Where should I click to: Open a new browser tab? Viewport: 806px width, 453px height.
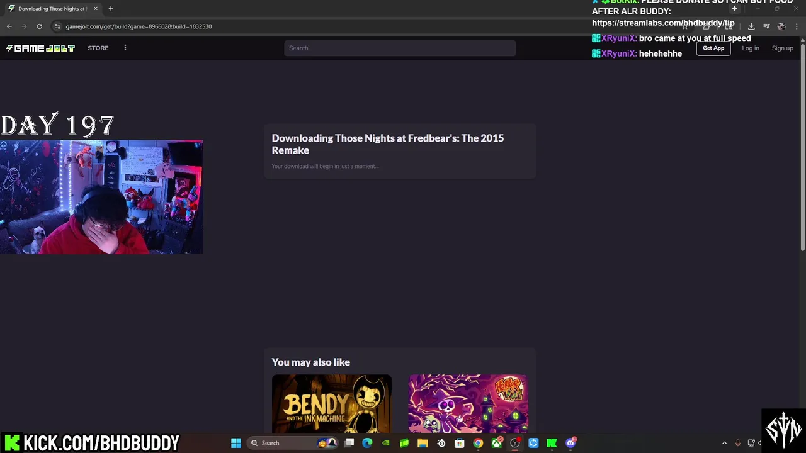111,9
